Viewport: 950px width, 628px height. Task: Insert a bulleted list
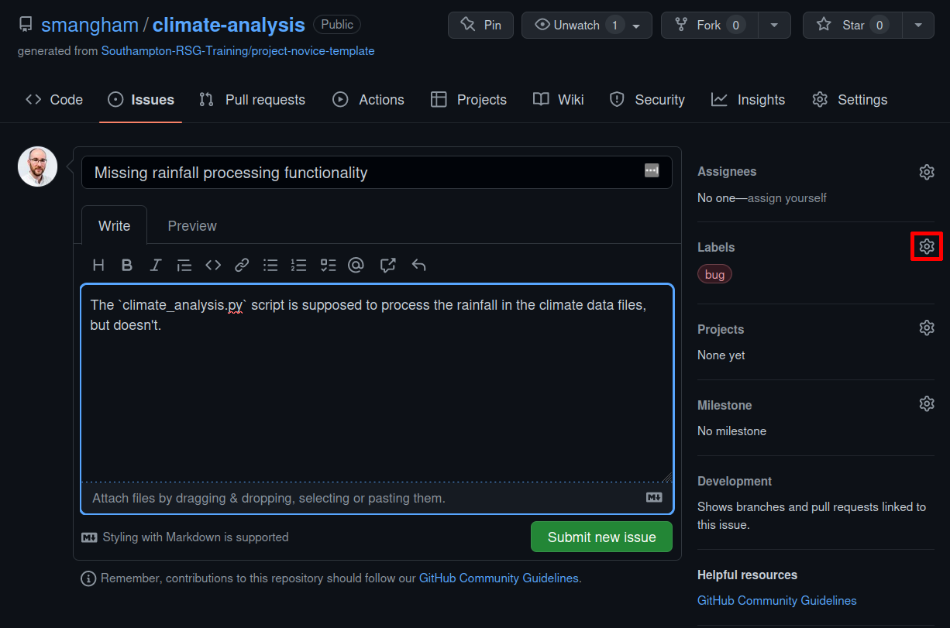click(270, 266)
